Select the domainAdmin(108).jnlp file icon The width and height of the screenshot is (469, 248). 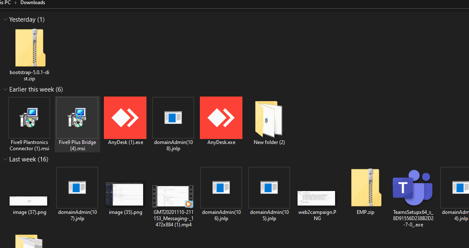click(173, 118)
